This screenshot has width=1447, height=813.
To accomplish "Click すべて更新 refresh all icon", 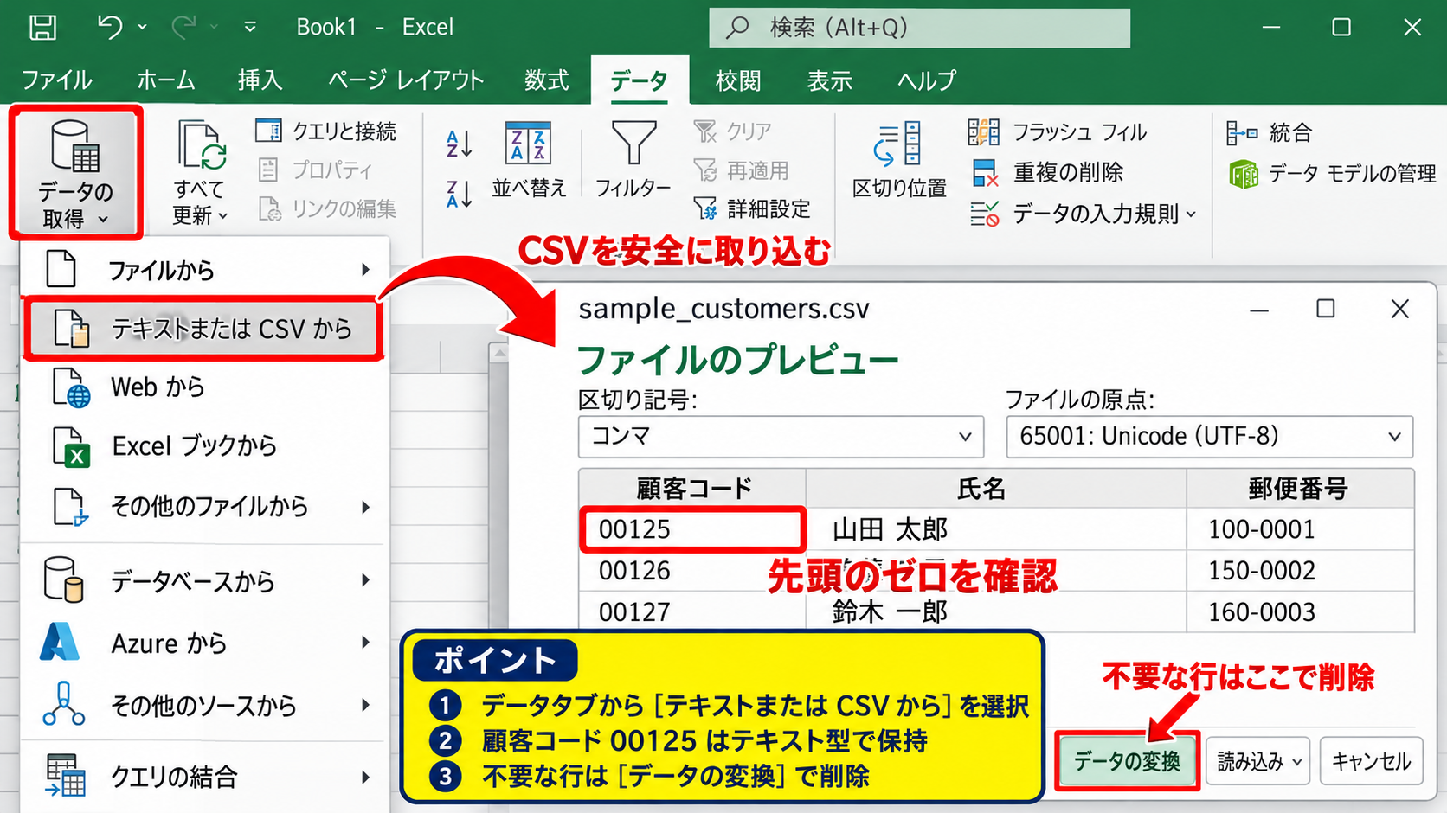I will pos(201,144).
